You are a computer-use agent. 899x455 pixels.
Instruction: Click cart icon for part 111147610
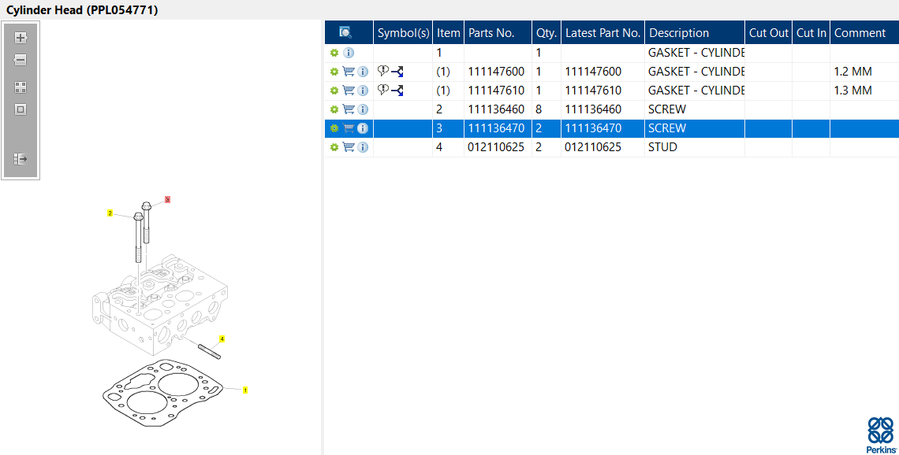pos(349,91)
